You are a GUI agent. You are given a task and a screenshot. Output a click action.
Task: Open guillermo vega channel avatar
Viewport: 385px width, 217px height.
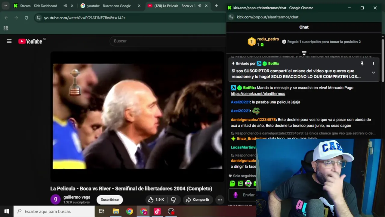[55, 200]
